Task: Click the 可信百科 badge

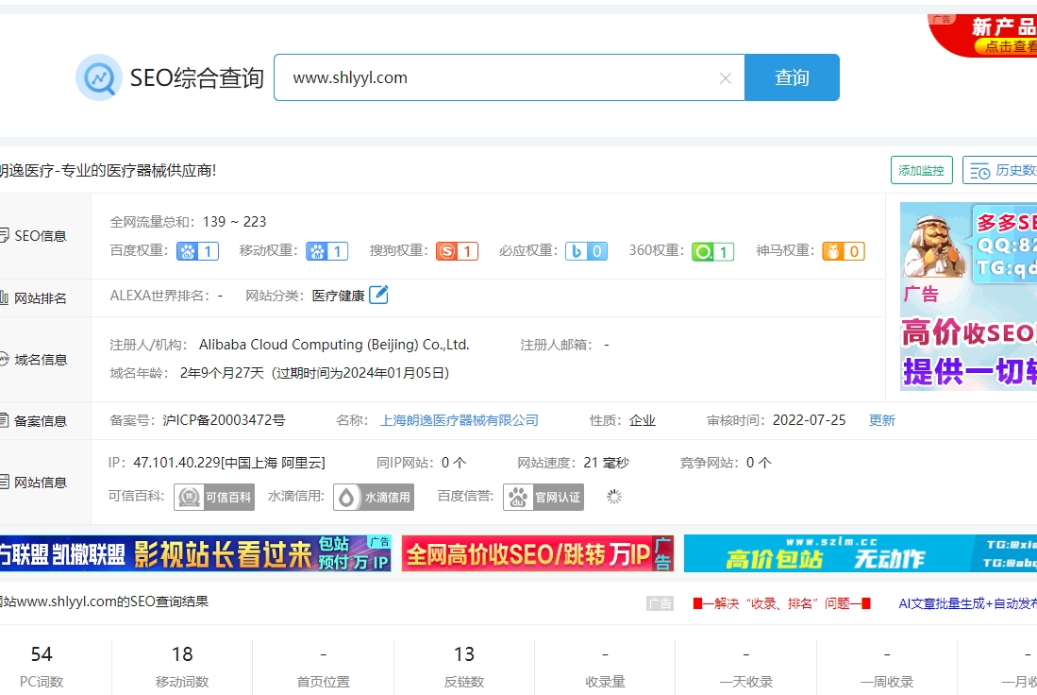Action: coord(214,497)
